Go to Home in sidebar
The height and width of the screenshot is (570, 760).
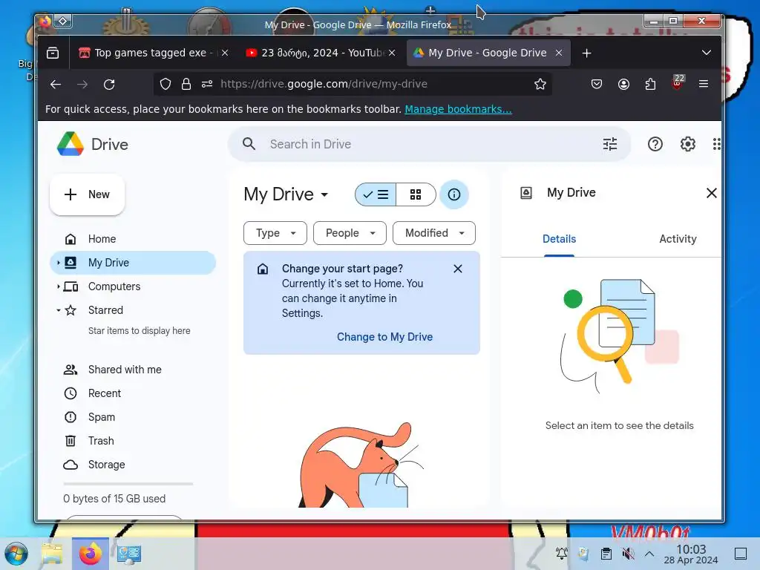tap(133, 239)
